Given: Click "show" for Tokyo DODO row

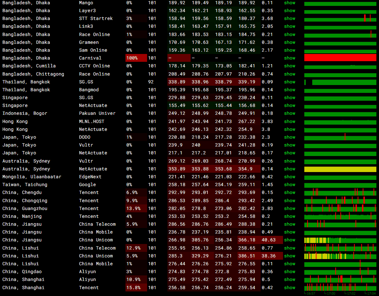Looking at the screenshot, I should click(290, 137).
